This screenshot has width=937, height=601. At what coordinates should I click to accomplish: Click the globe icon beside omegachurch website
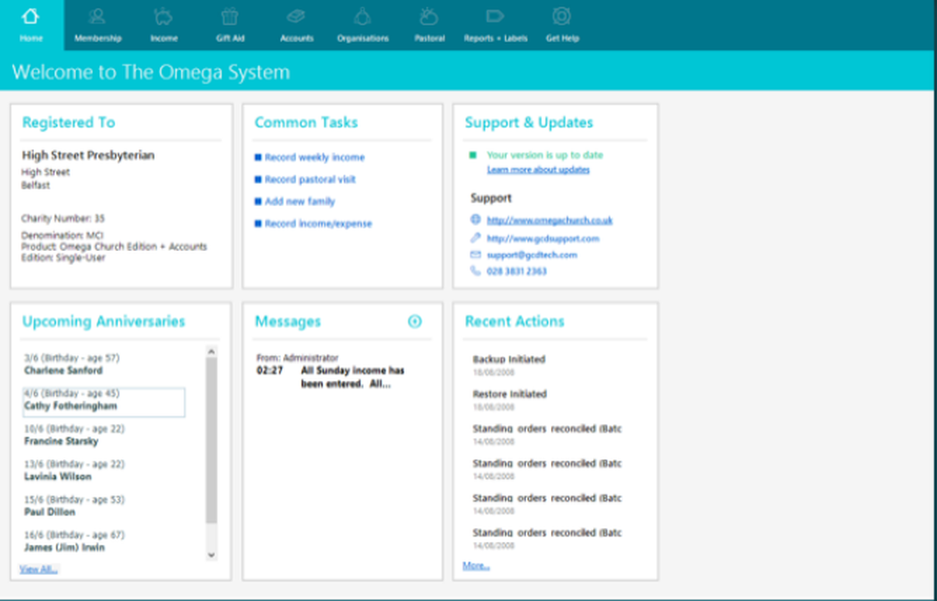pos(475,220)
